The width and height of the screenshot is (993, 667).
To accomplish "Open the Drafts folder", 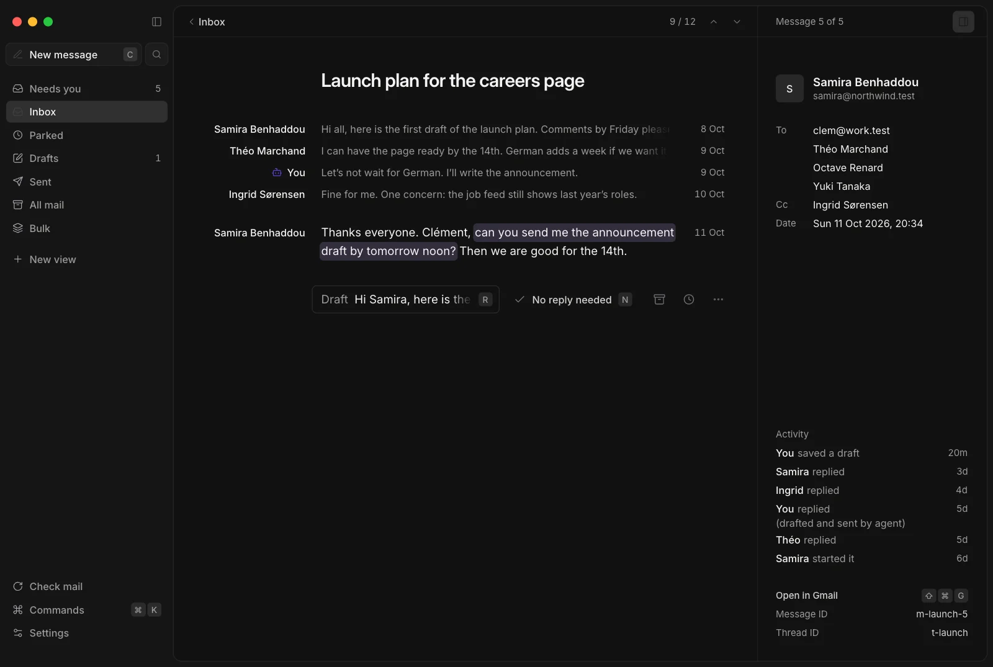I will pos(87,158).
